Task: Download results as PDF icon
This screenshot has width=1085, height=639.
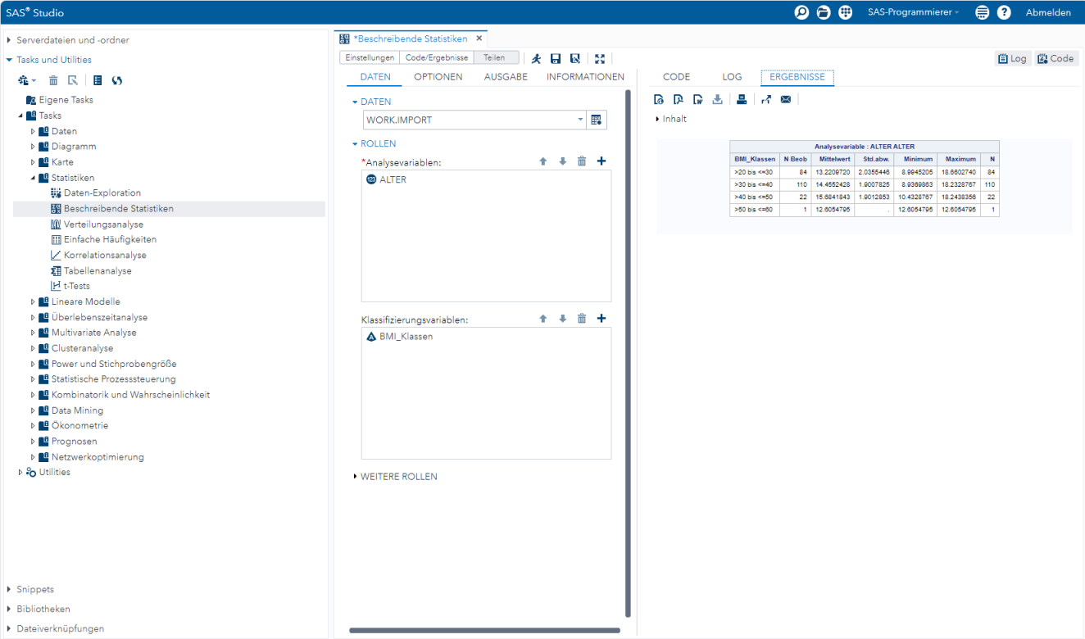Action: click(678, 99)
